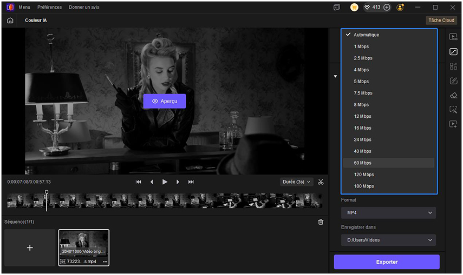
Task: Go to the home screen icon
Action: point(10,21)
